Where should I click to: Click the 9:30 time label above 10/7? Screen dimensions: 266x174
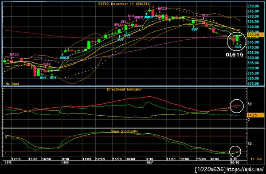150,159
